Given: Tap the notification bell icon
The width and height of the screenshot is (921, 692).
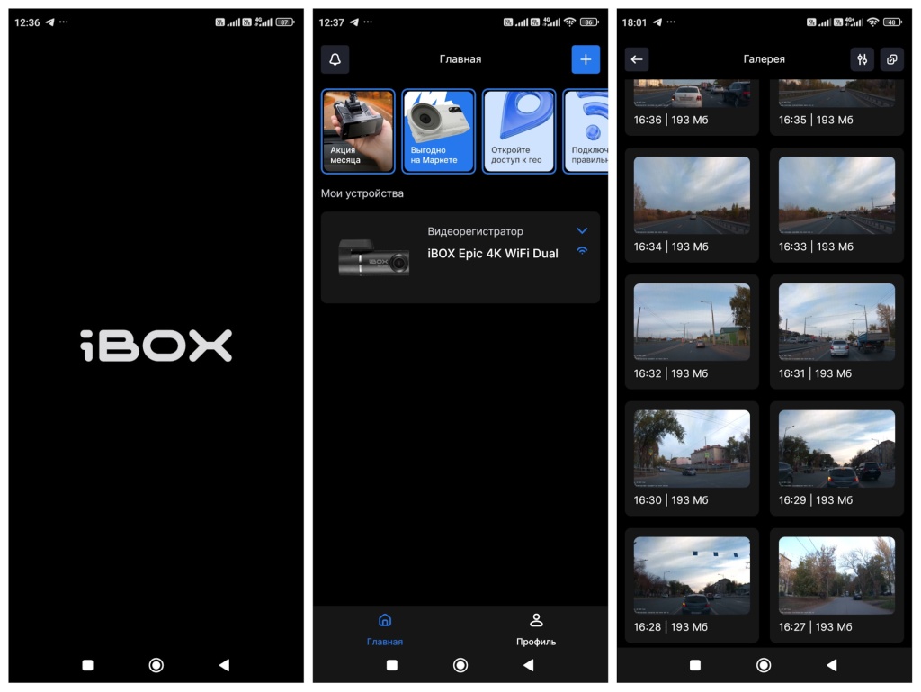Looking at the screenshot, I should coord(335,59).
